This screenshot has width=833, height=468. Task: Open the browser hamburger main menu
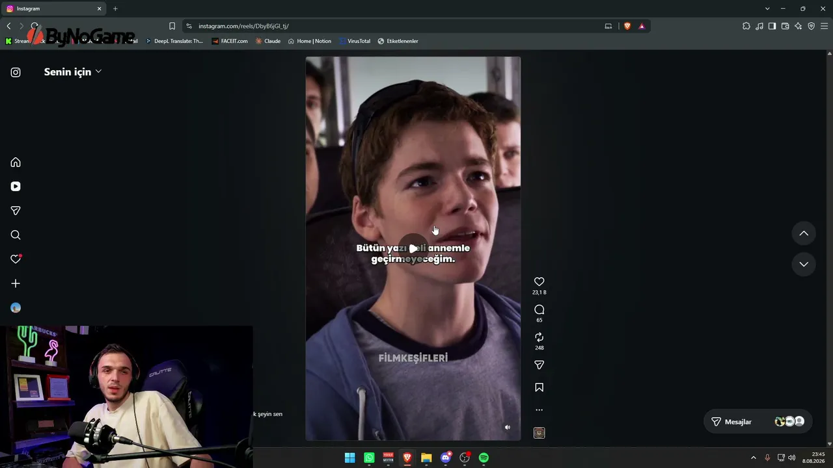point(824,26)
